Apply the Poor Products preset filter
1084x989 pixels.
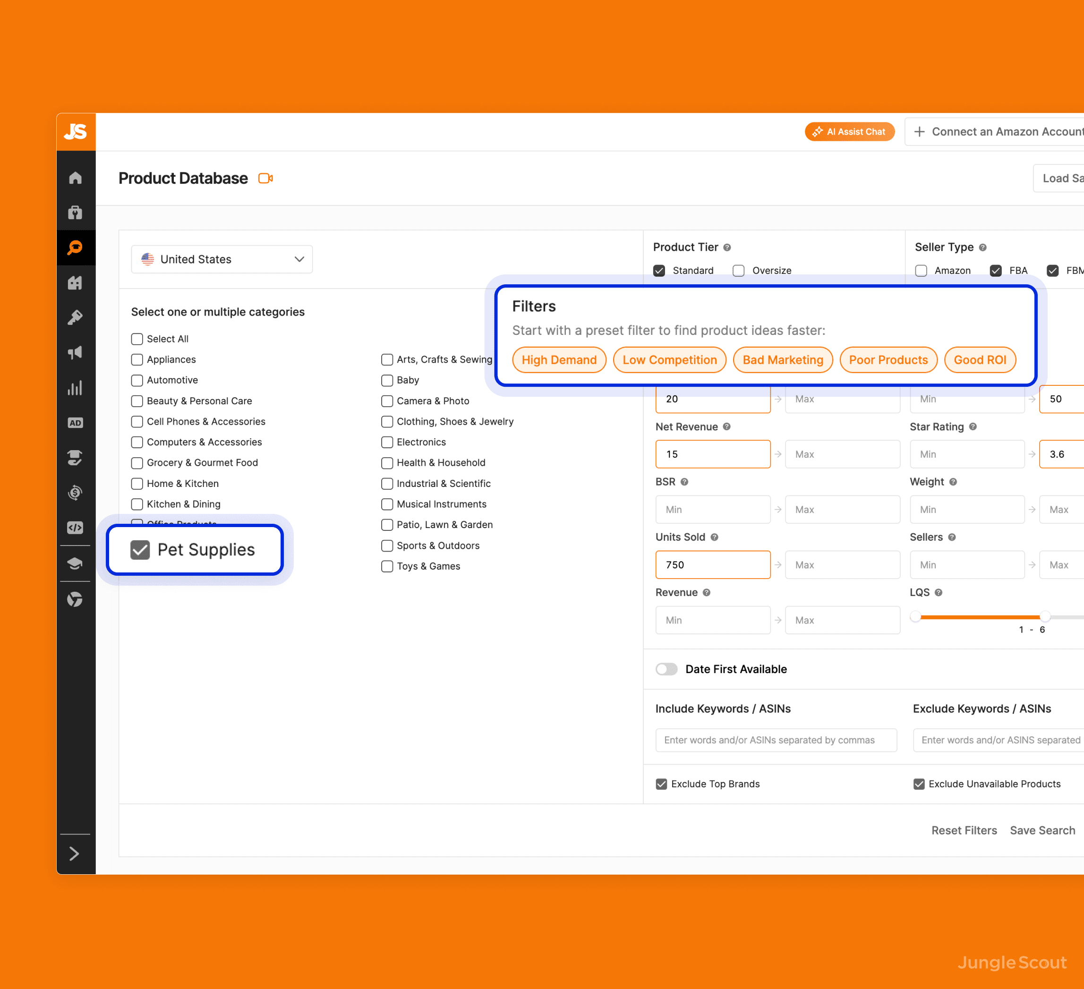point(888,360)
